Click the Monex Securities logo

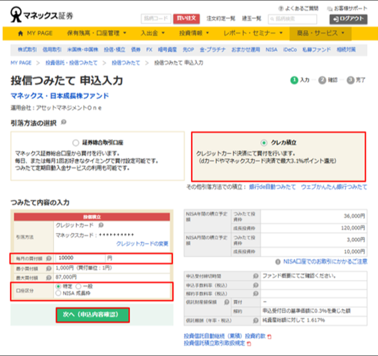point(41,15)
